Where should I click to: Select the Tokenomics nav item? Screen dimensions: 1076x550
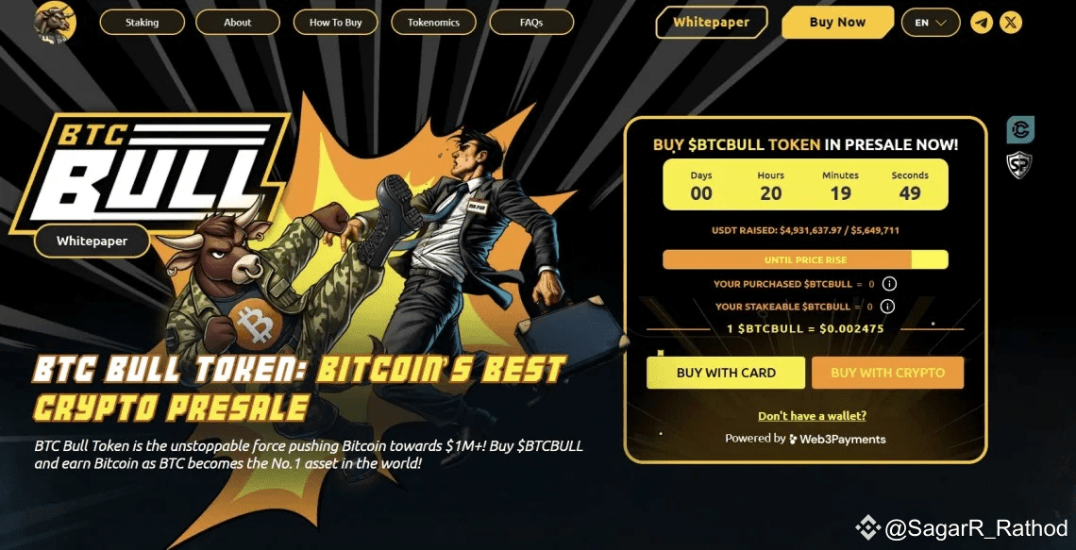[x=433, y=23]
